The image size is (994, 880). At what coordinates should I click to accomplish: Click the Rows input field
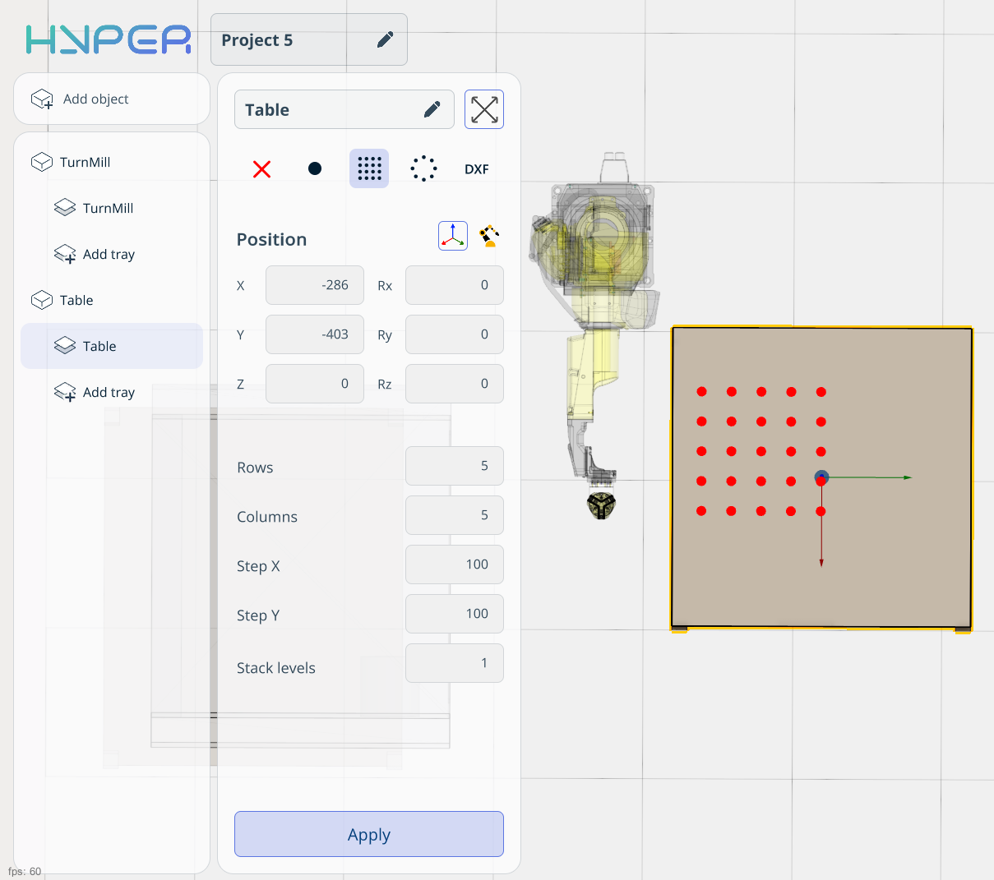tap(454, 466)
